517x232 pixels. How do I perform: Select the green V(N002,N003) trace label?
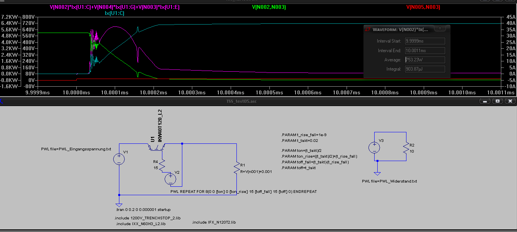[269, 7]
